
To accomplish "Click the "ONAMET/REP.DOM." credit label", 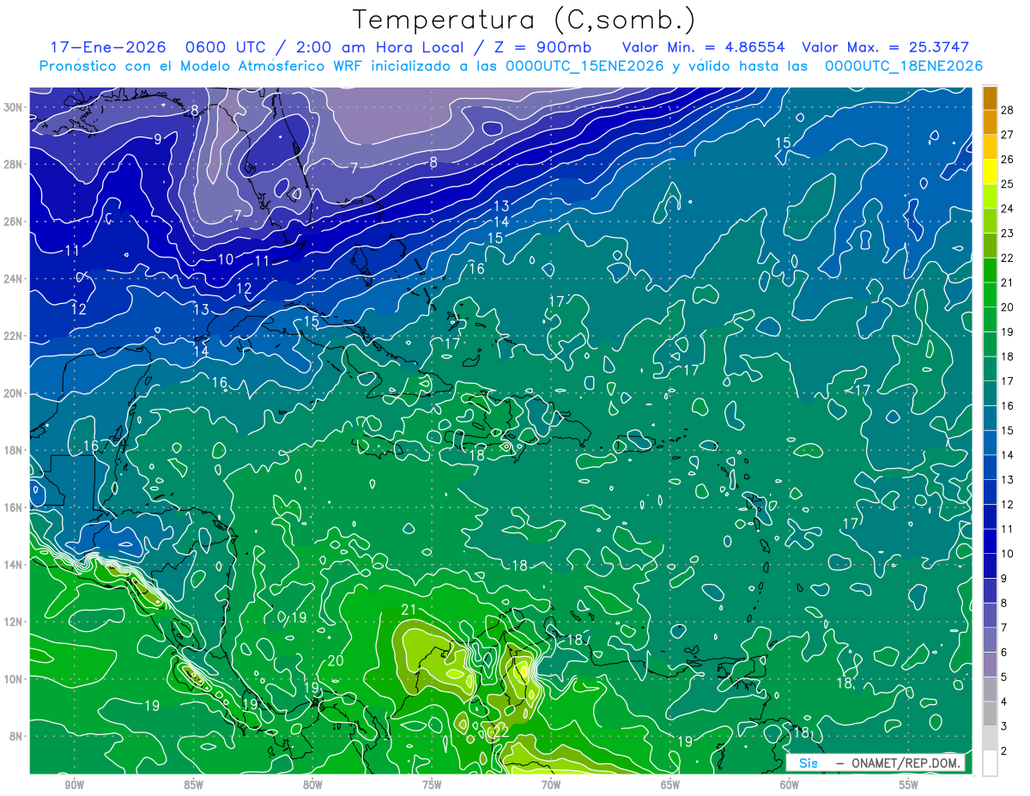I will tap(906, 763).
